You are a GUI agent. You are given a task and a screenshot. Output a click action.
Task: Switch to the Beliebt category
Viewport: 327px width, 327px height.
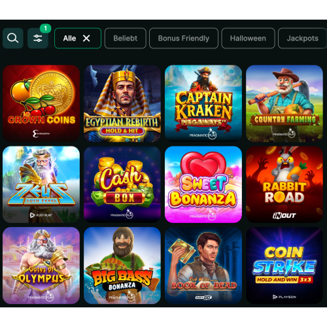tap(126, 38)
